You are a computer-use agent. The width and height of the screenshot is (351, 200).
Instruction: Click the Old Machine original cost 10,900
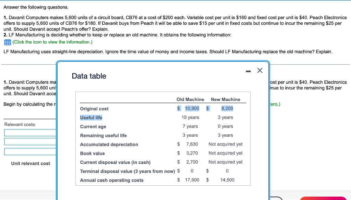coord(192,109)
